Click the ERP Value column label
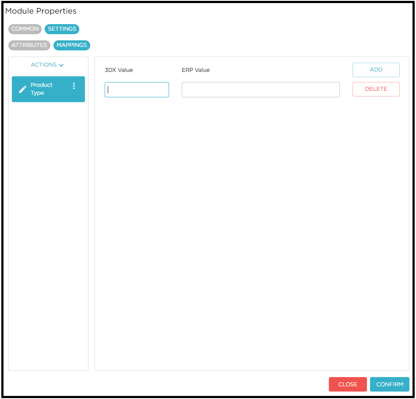The image size is (416, 399). point(196,70)
